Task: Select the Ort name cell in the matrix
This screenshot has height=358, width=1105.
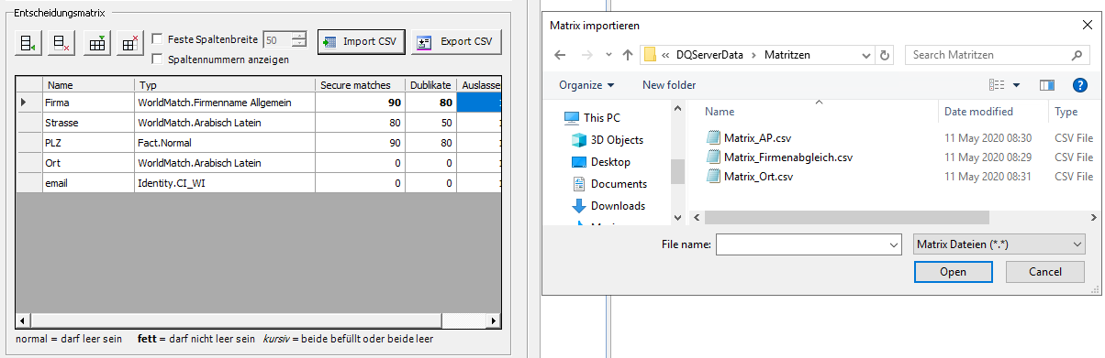Action: coord(88,162)
